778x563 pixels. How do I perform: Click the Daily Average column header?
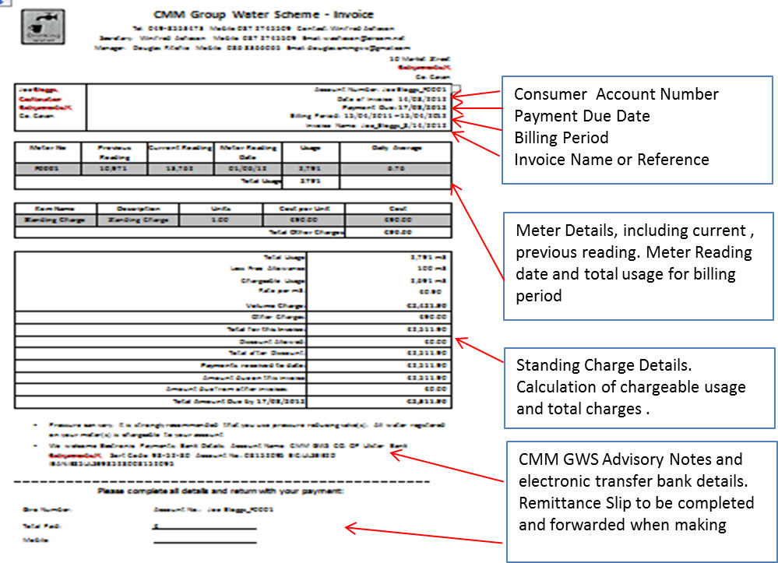pos(396,146)
